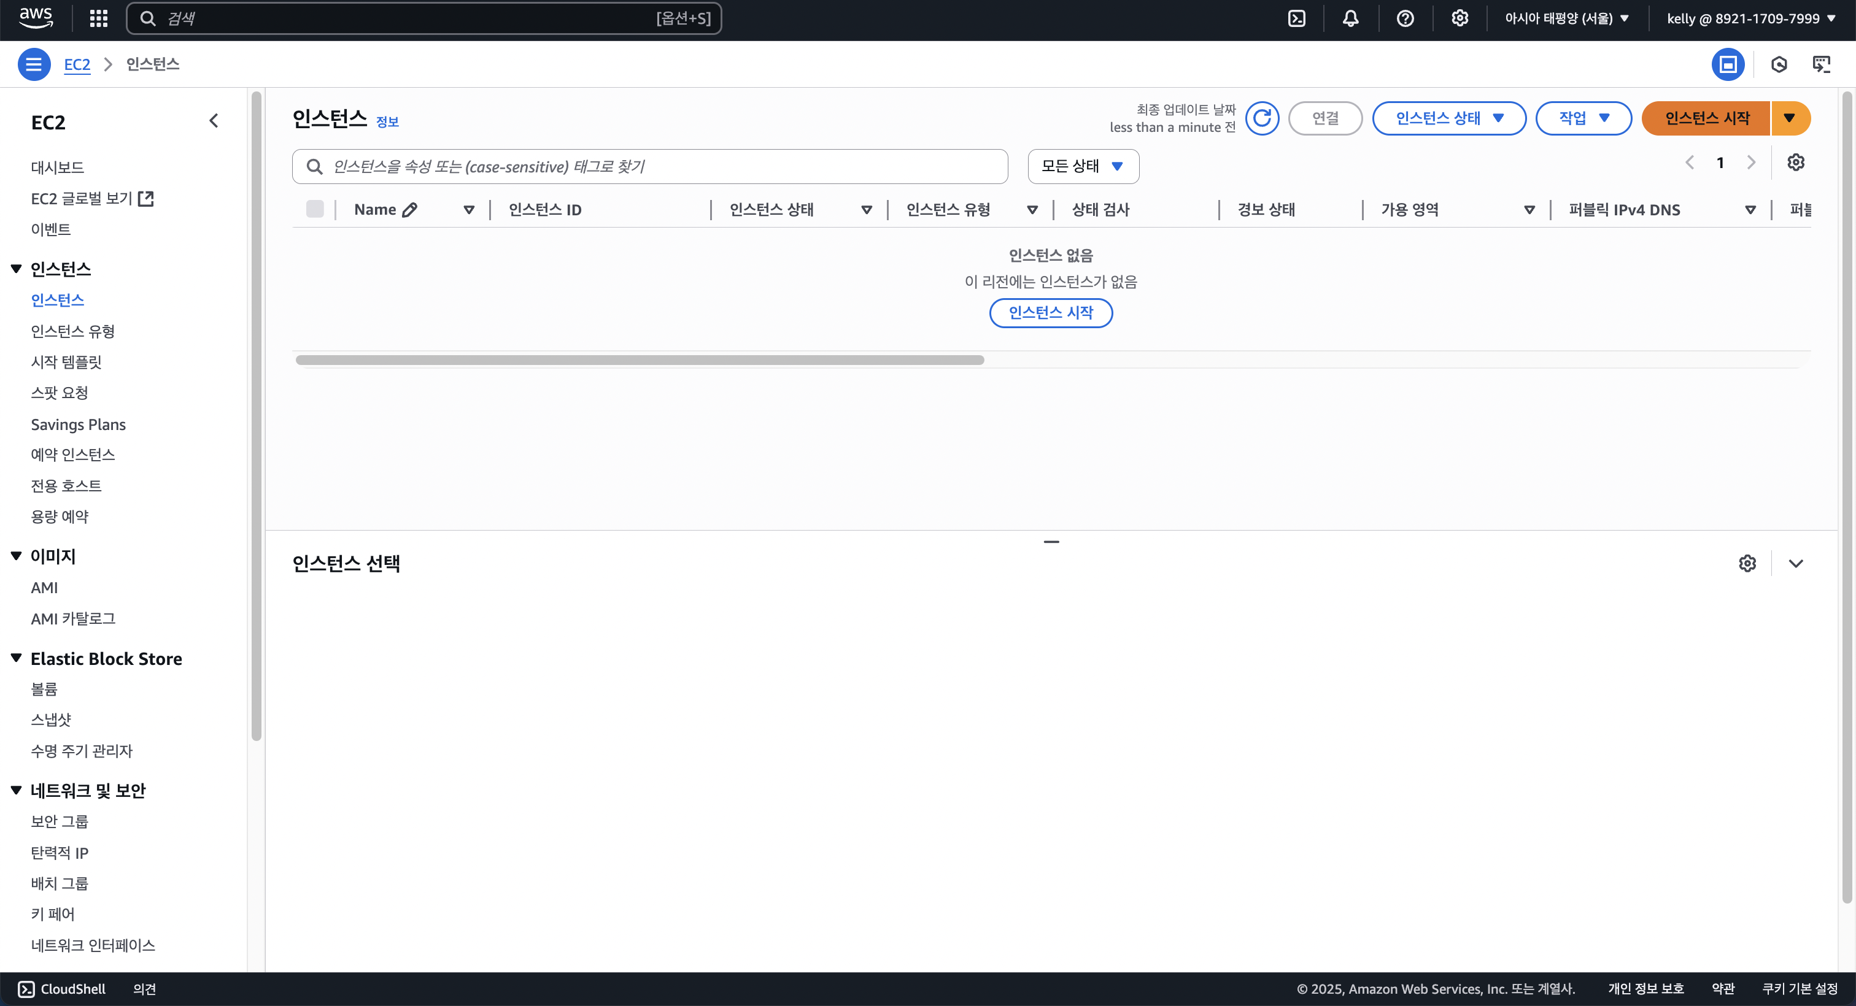Click the horizontal table scrollbar
1856x1006 pixels.
click(640, 360)
